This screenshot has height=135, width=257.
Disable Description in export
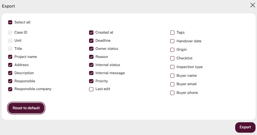[10, 73]
